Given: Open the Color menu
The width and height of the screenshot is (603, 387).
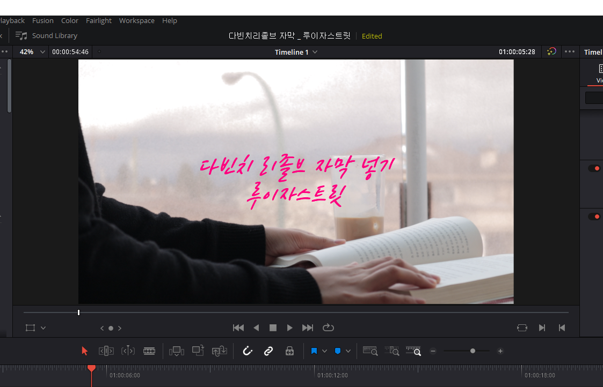Looking at the screenshot, I should coord(70,21).
